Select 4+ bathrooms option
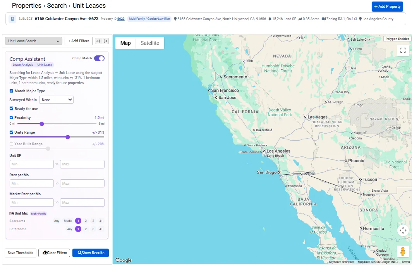 click(x=101, y=229)
